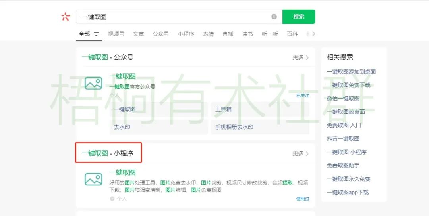
Task: Search related 一键取图 小程序
Action: pyautogui.click(x=347, y=152)
